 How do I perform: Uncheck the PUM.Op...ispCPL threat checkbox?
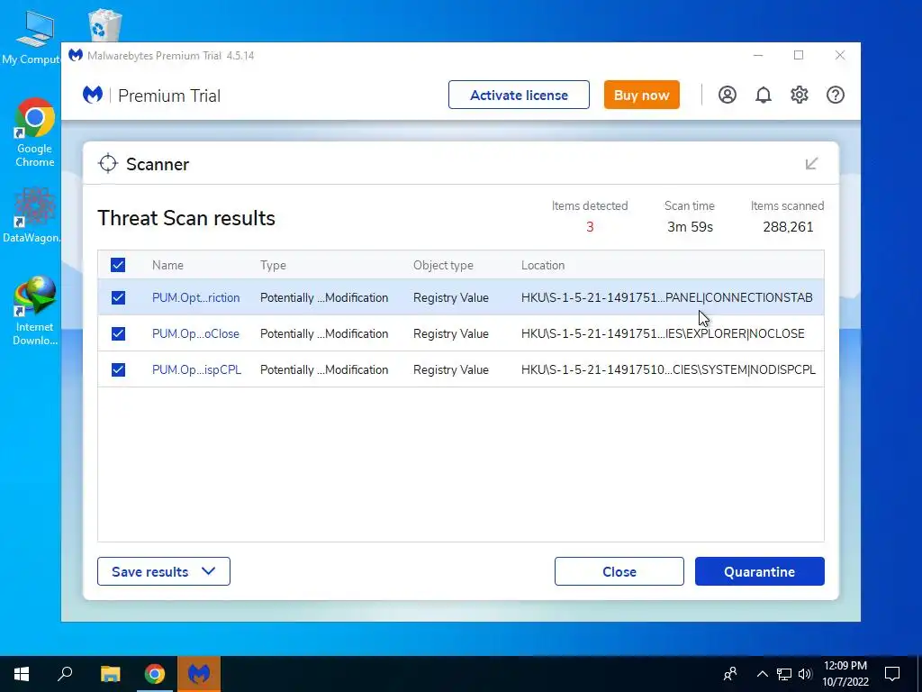point(118,369)
